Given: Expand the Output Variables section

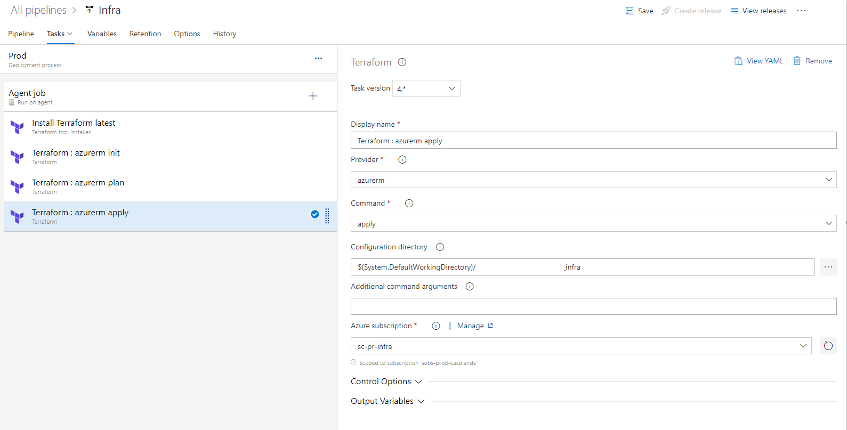Looking at the screenshot, I should [x=388, y=401].
